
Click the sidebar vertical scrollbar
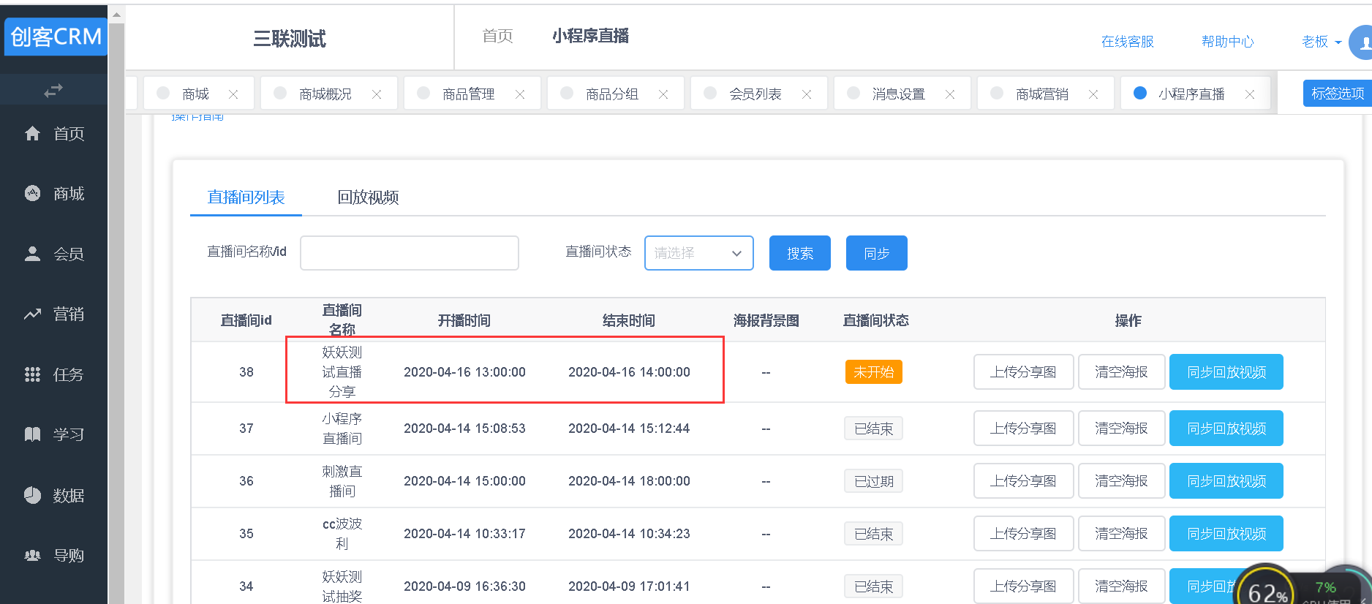pyautogui.click(x=116, y=307)
